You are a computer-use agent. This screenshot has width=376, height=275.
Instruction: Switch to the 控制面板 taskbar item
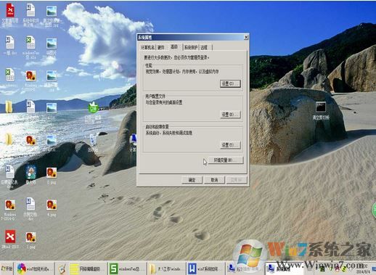245,268
